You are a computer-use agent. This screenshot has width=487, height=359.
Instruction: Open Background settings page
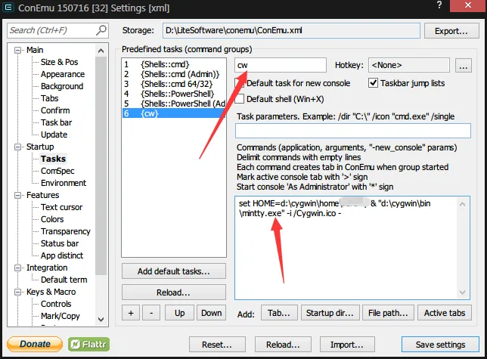[62, 86]
